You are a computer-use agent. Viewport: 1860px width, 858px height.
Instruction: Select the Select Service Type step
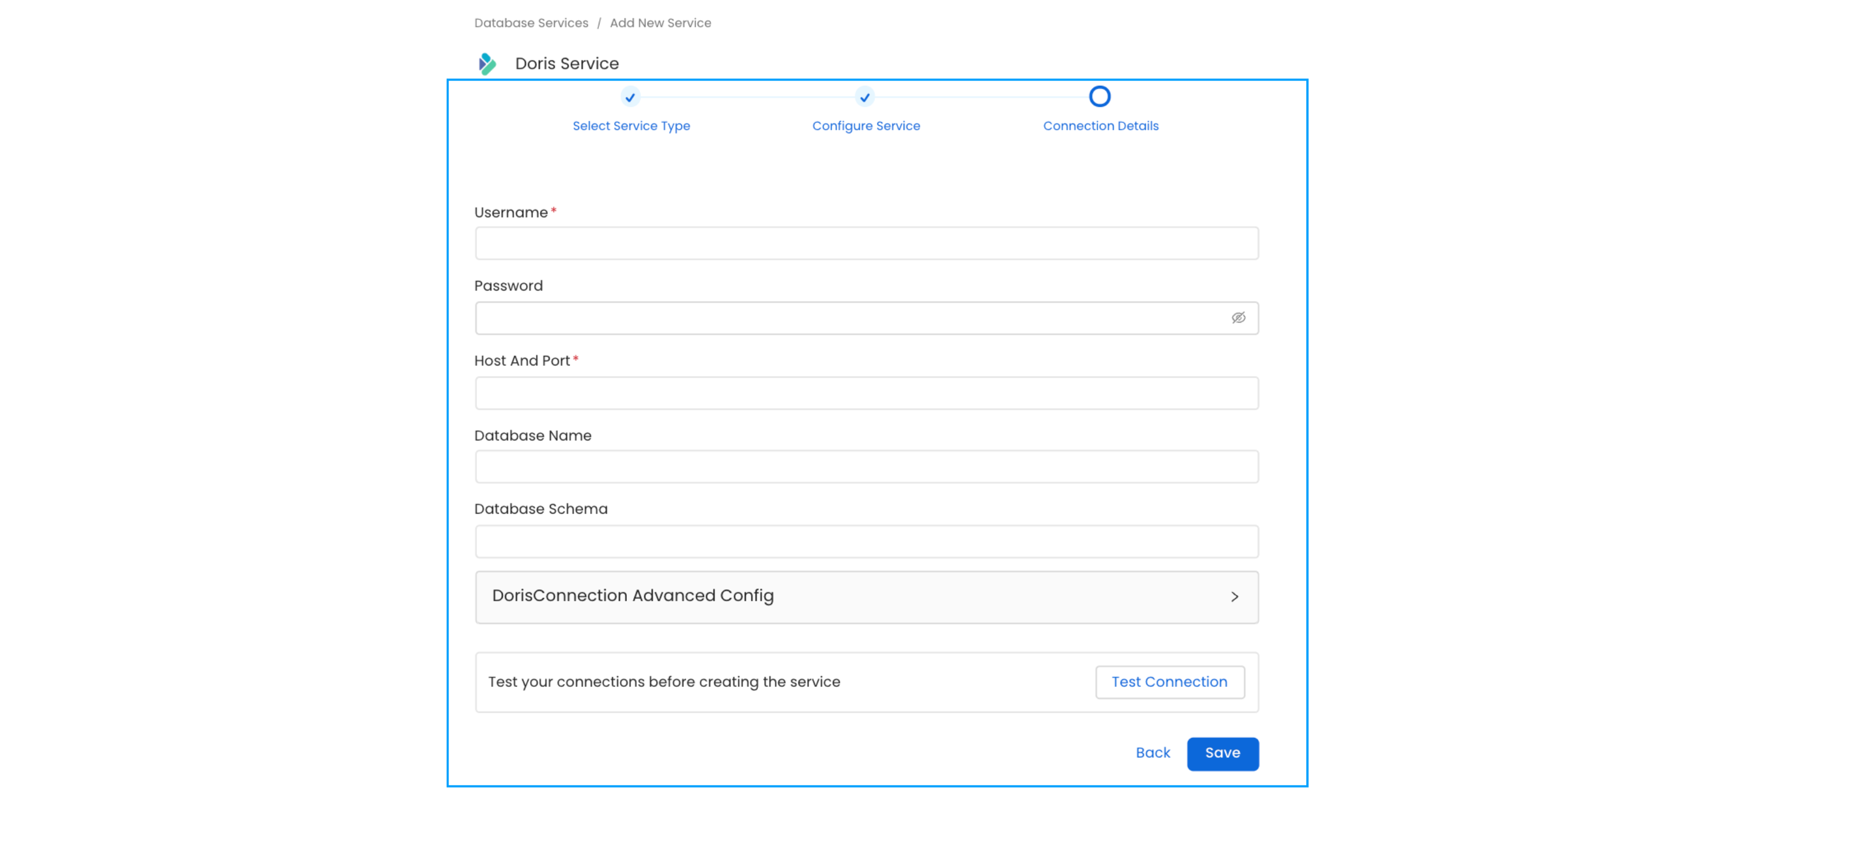(631, 126)
